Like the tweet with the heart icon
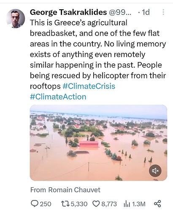This screenshot has width=173, height=211. tap(96, 204)
